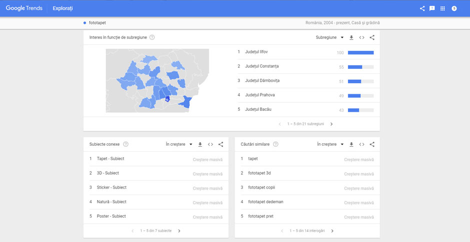Screen dimensions: 470x242
Task: Go to the next page of subregions
Action: (x=331, y=124)
